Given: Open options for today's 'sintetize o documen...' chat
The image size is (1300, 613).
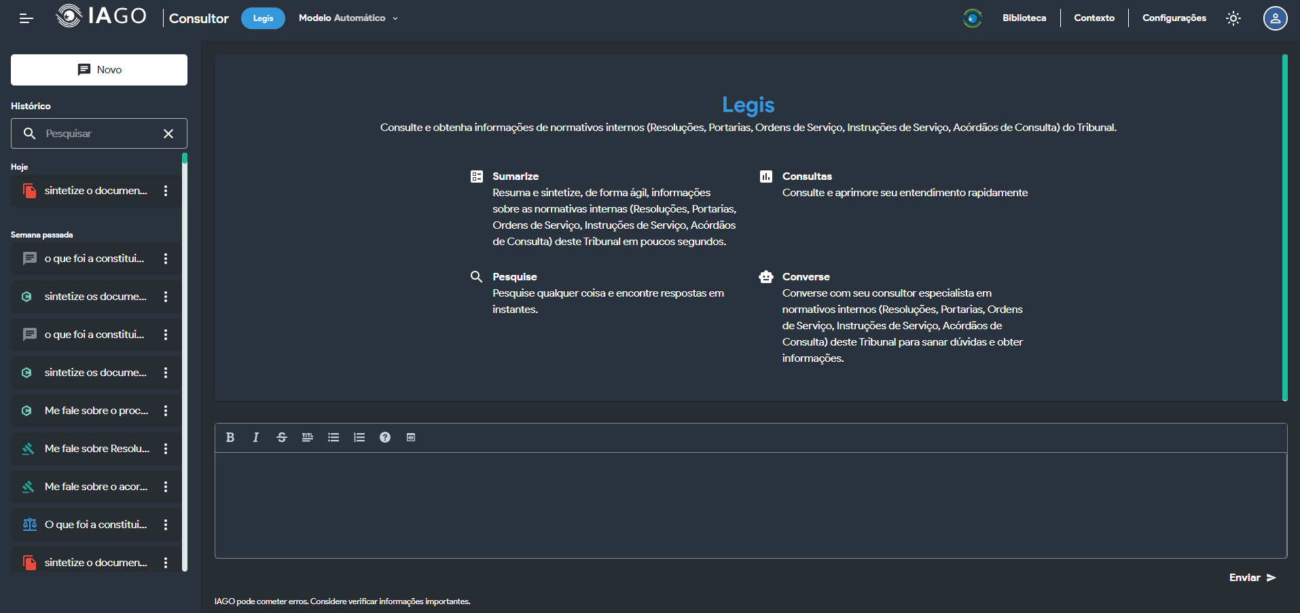Looking at the screenshot, I should [166, 191].
